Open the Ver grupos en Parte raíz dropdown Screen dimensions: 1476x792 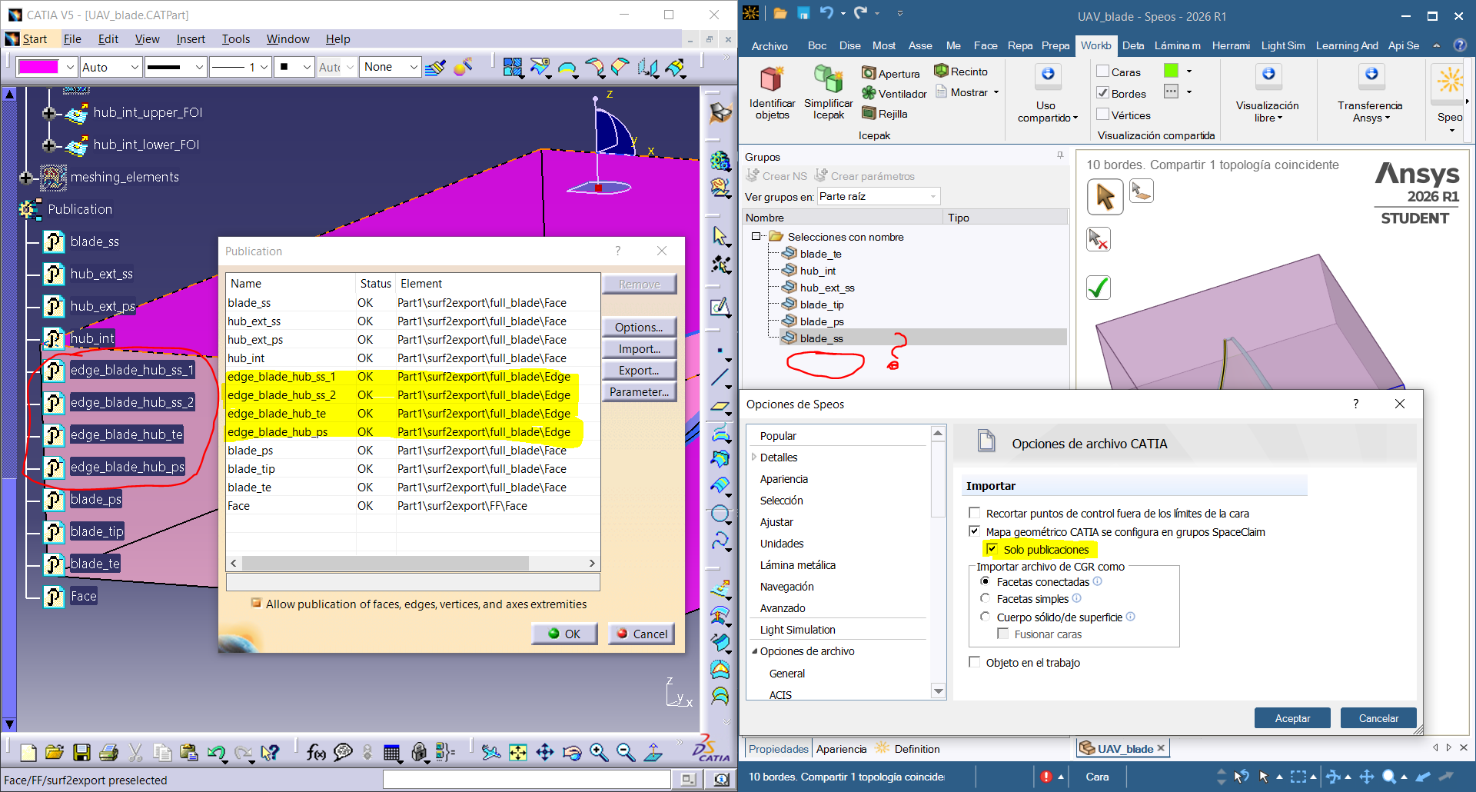click(x=879, y=197)
